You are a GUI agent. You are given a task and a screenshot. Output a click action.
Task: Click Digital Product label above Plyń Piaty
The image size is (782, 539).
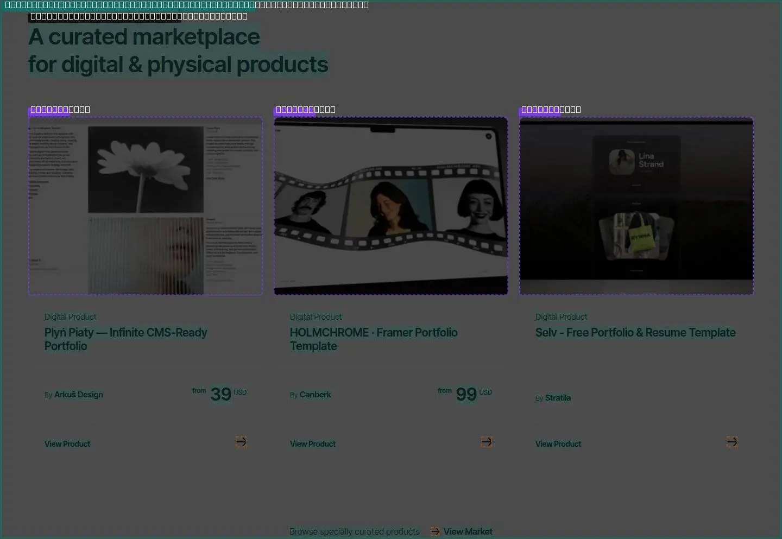[71, 317]
